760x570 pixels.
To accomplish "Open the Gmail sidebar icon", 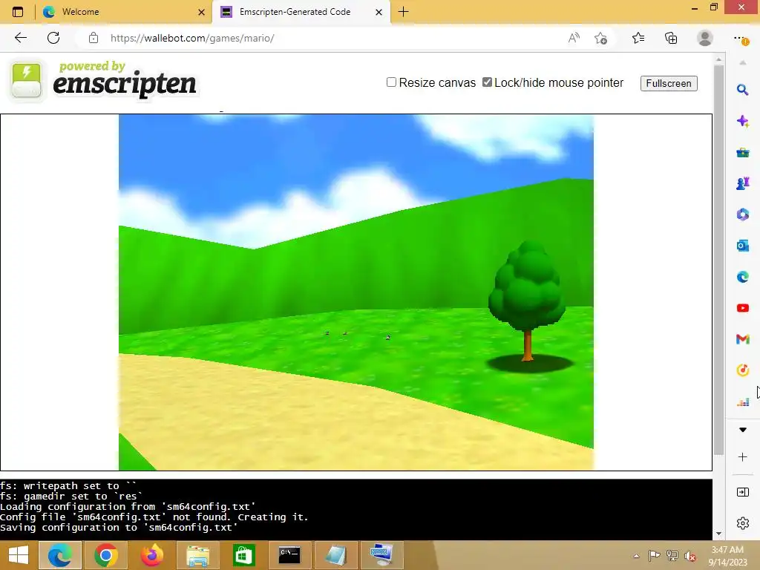I will [742, 339].
